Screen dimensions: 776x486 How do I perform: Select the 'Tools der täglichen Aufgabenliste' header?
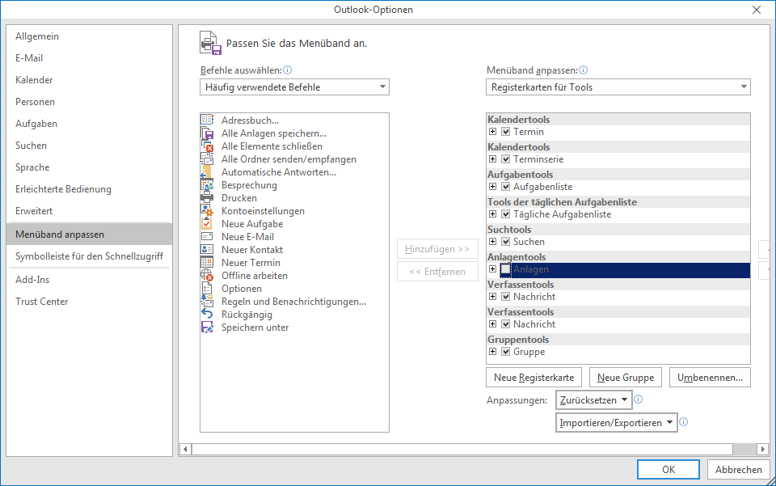tap(618, 202)
